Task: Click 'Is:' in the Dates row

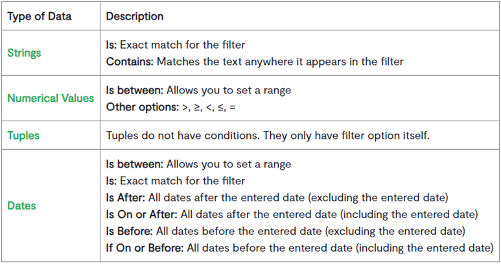Action: click(x=111, y=181)
